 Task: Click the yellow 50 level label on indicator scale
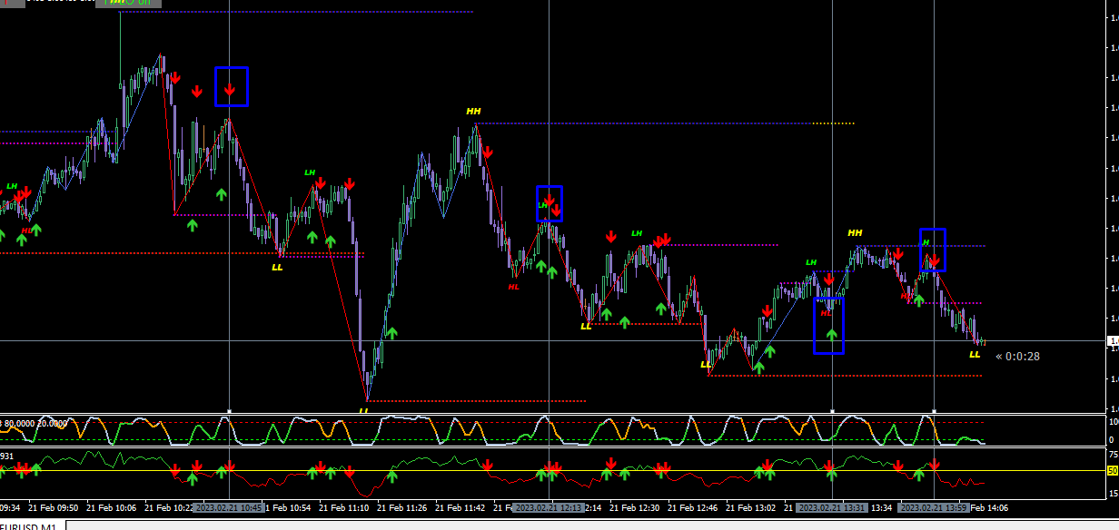pyautogui.click(x=1112, y=470)
